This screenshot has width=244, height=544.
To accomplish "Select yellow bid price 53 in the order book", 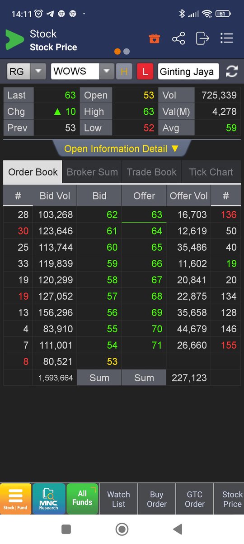I will click(112, 361).
